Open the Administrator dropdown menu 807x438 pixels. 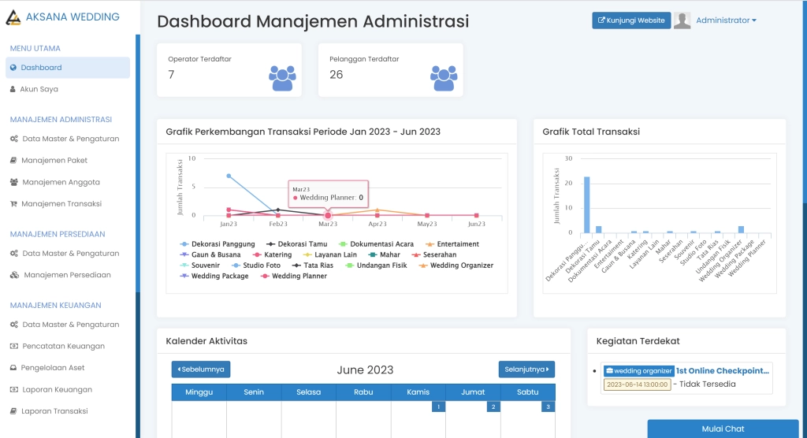pos(726,20)
